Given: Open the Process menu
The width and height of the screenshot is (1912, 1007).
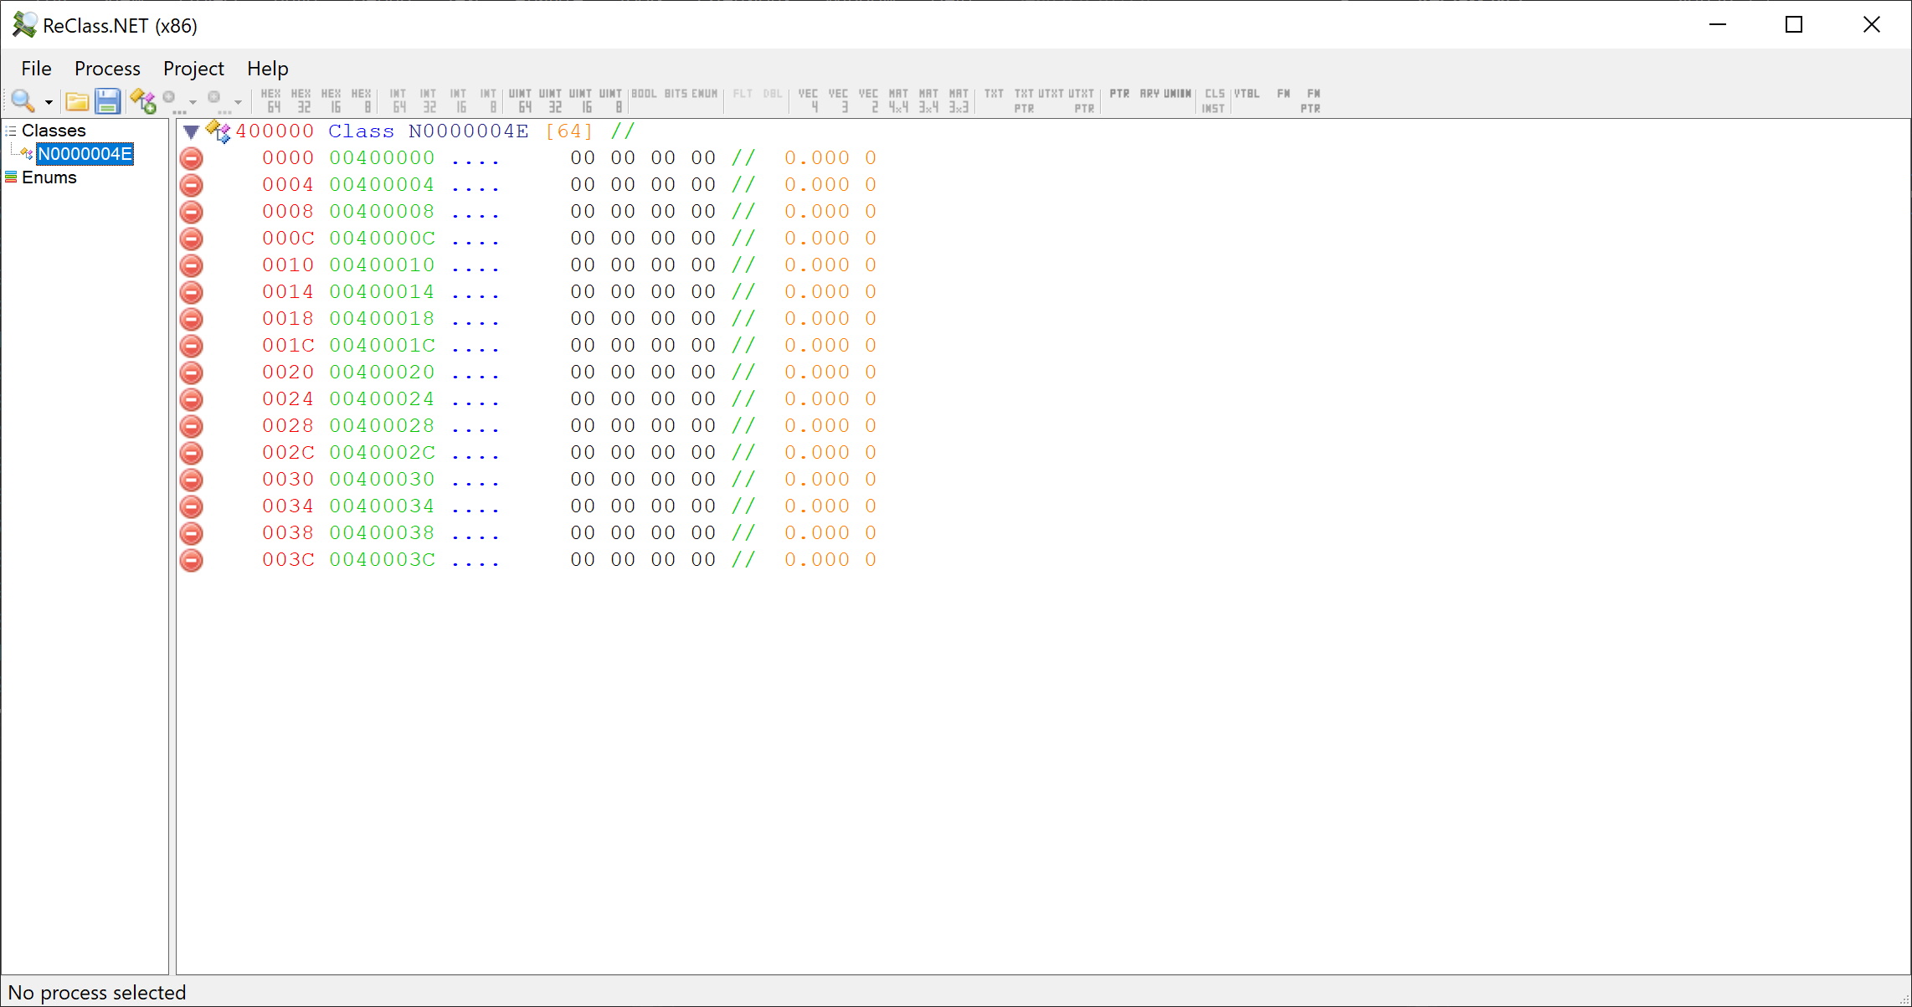Looking at the screenshot, I should [x=107, y=69].
